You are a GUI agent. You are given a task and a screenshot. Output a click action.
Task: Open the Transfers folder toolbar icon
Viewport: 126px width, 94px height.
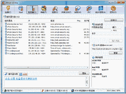(x=44, y=8)
